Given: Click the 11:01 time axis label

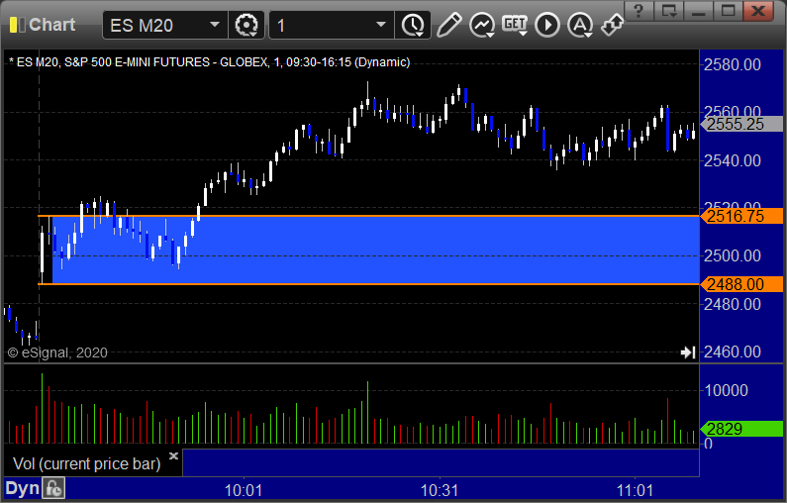Looking at the screenshot, I should (x=635, y=490).
